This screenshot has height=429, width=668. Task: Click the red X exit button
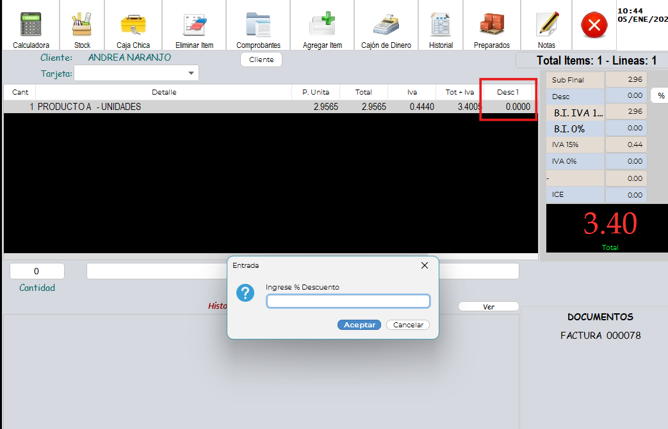594,26
